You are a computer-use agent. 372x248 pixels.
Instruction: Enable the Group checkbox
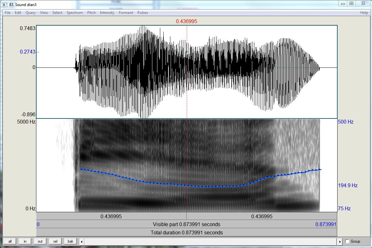[x=347, y=241]
